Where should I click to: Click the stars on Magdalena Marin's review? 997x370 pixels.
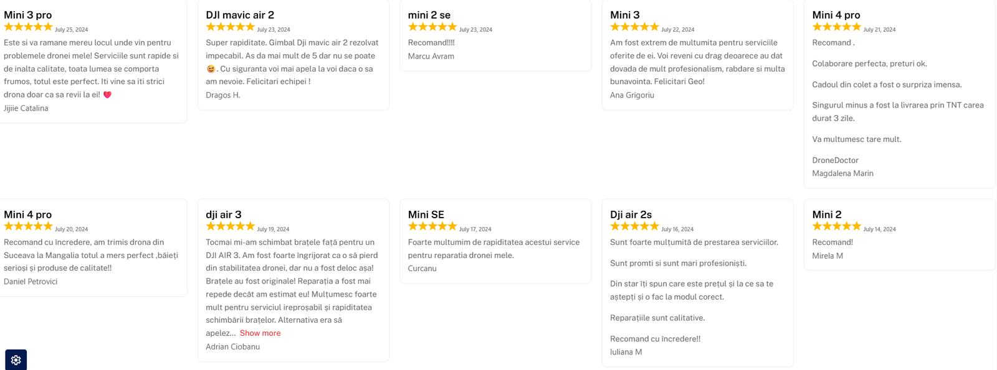click(x=836, y=27)
